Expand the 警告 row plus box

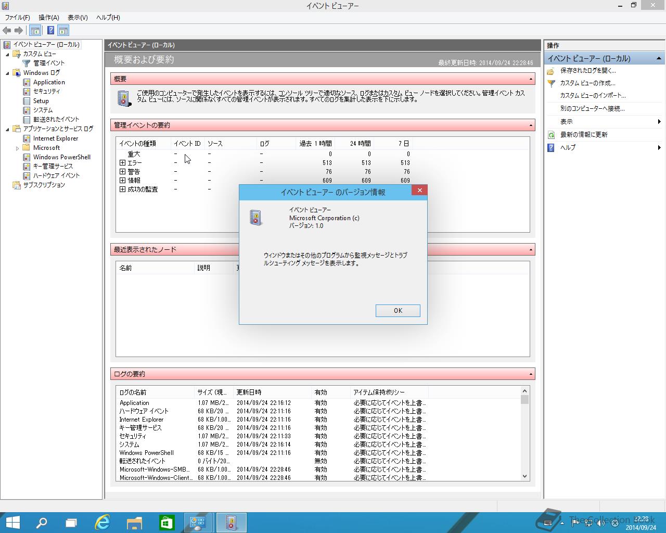[x=122, y=172]
